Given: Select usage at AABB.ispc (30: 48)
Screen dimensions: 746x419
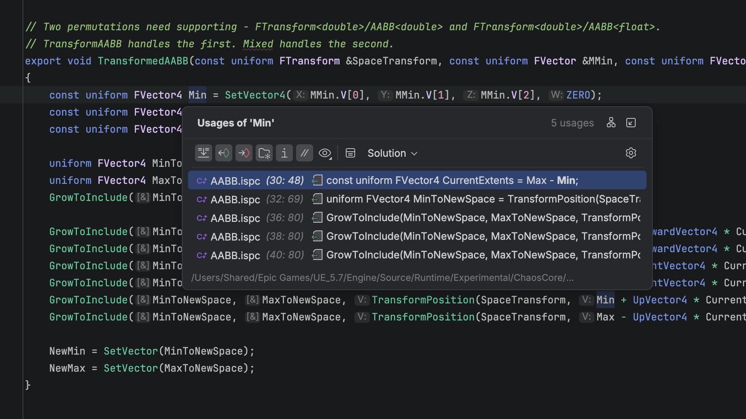Looking at the screenshot, I should tap(417, 180).
